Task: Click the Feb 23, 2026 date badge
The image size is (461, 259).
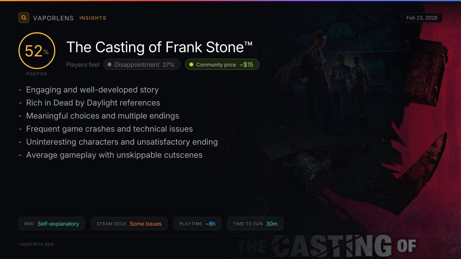Action: pos(421,18)
